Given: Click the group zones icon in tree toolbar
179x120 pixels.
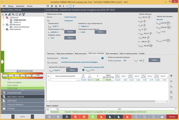Looking at the screenshot, I should pos(24,15).
